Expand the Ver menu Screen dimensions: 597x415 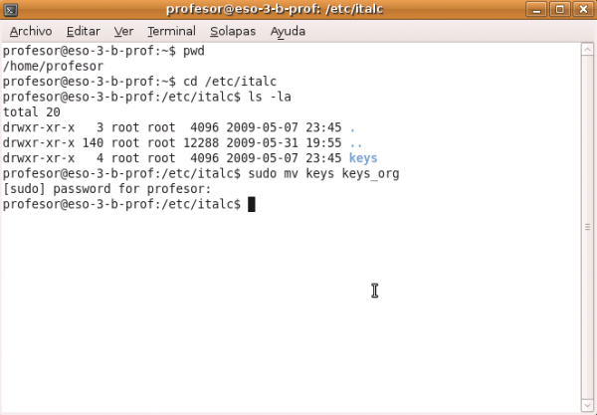pos(124,31)
